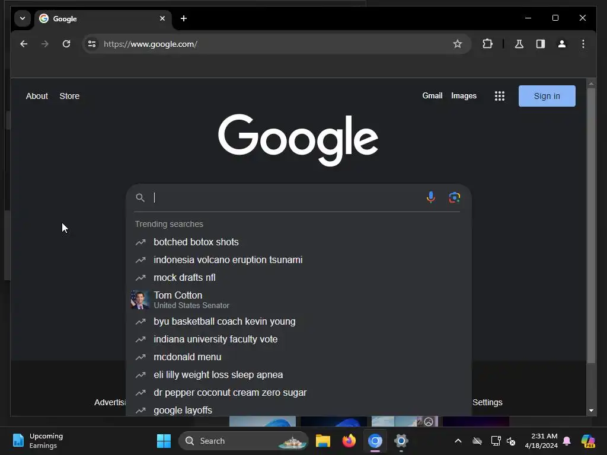The width and height of the screenshot is (607, 455).
Task: Bookmark this page with the star icon
Action: pyautogui.click(x=457, y=44)
